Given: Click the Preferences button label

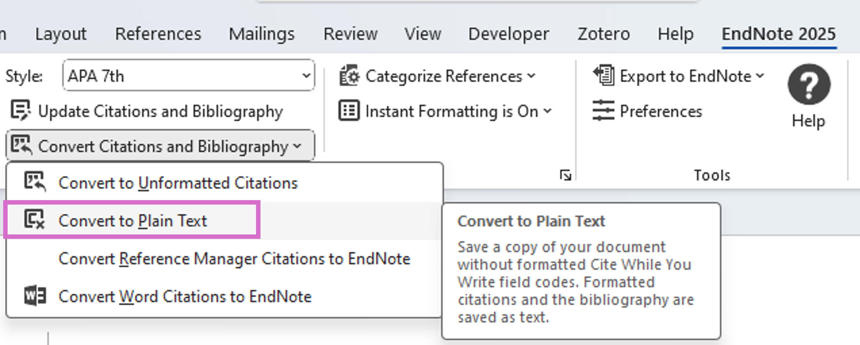Looking at the screenshot, I should 661,111.
